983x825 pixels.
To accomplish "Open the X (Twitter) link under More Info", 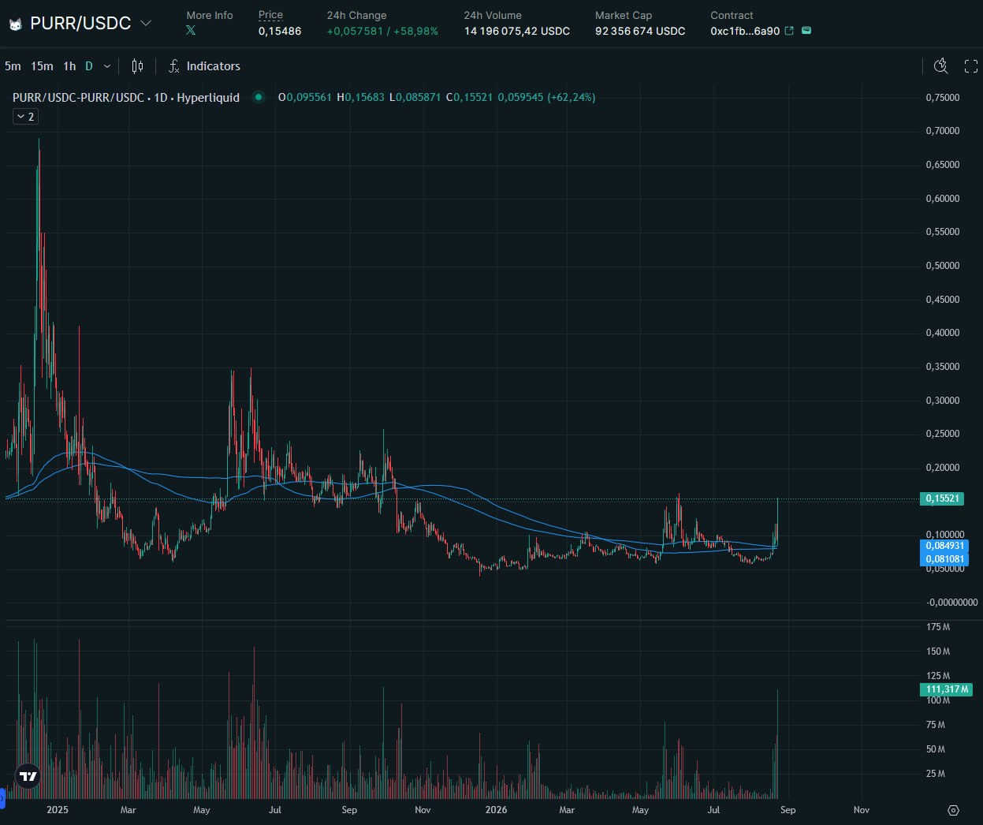I will pyautogui.click(x=191, y=30).
